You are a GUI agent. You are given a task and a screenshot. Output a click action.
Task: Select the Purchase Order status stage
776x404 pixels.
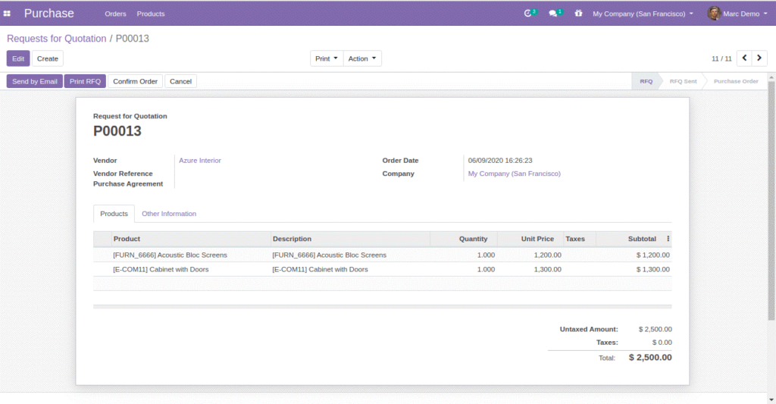tap(736, 81)
